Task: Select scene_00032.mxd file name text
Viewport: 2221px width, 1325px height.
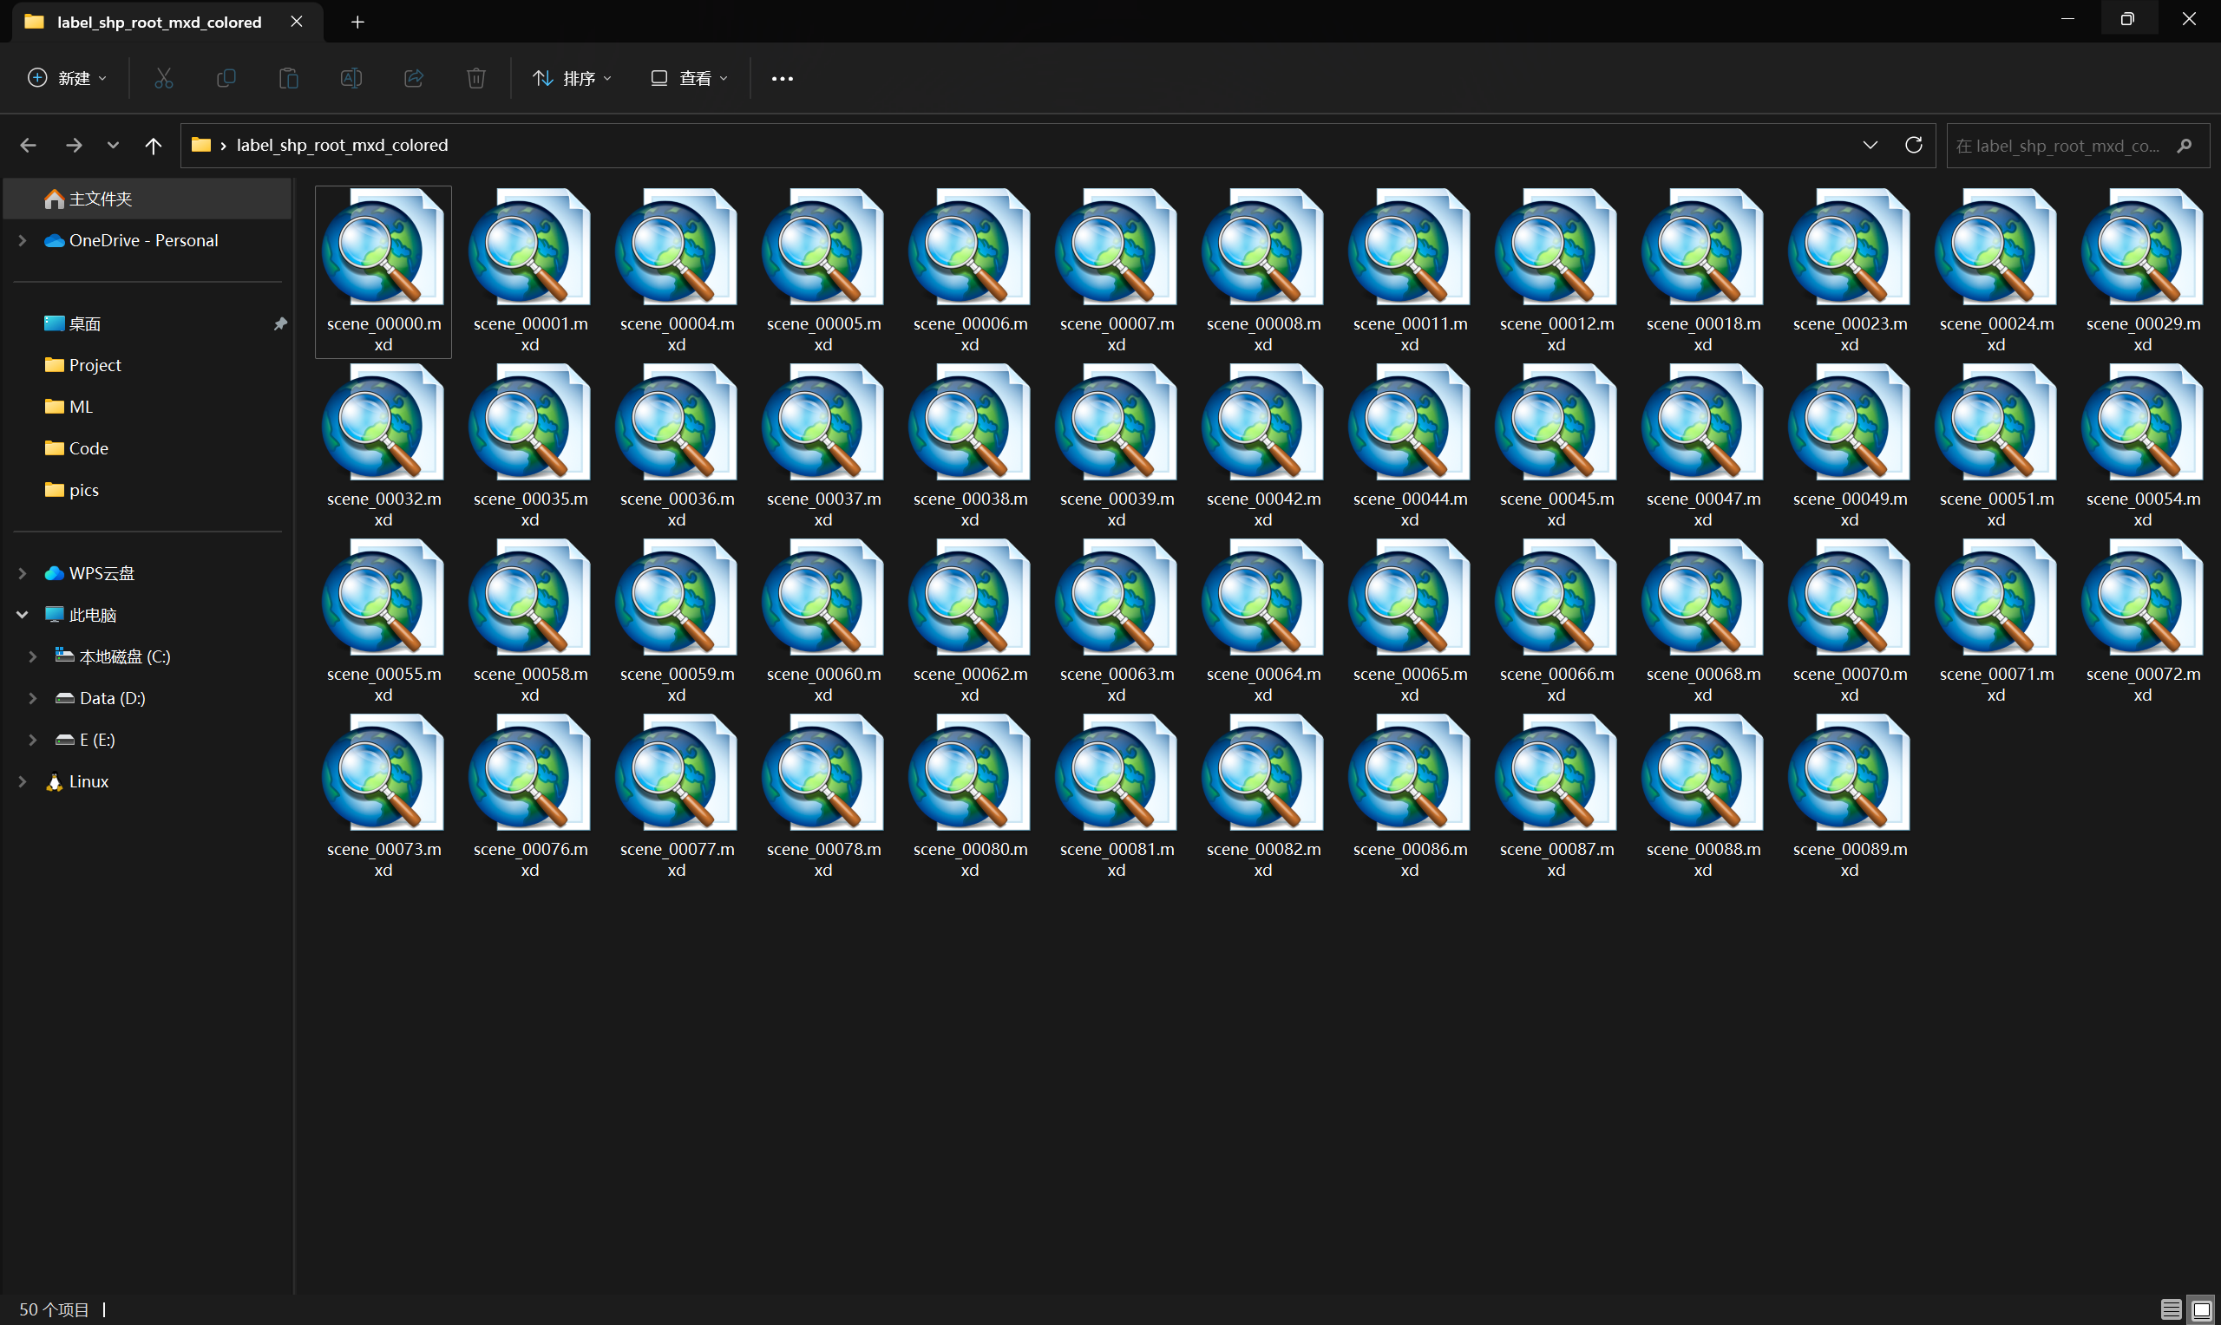Action: click(x=383, y=509)
